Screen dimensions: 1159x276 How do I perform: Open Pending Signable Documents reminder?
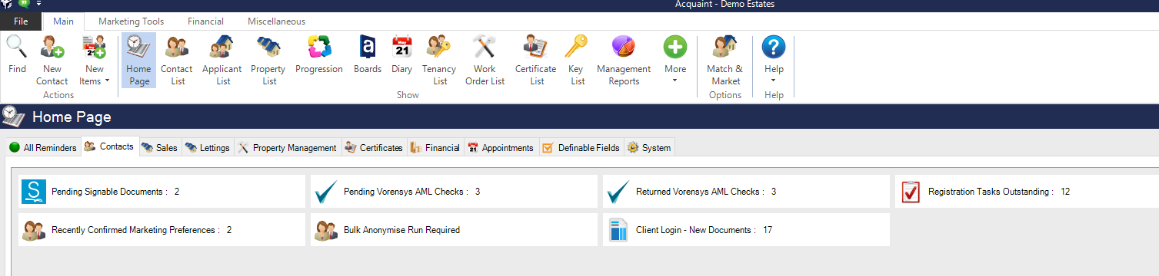point(162,191)
